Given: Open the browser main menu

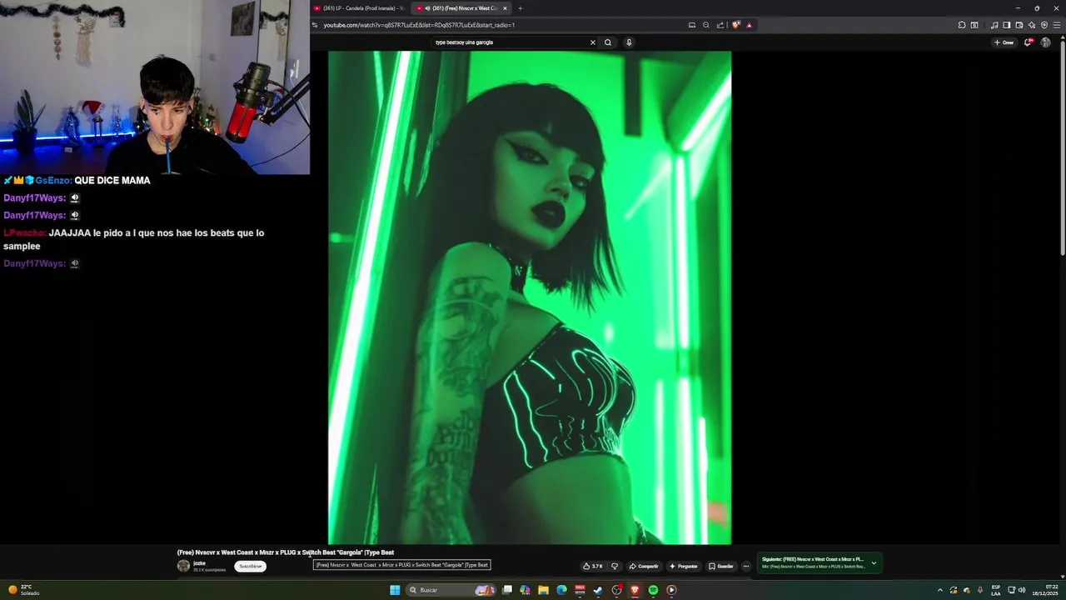Looking at the screenshot, I should click(x=1057, y=25).
